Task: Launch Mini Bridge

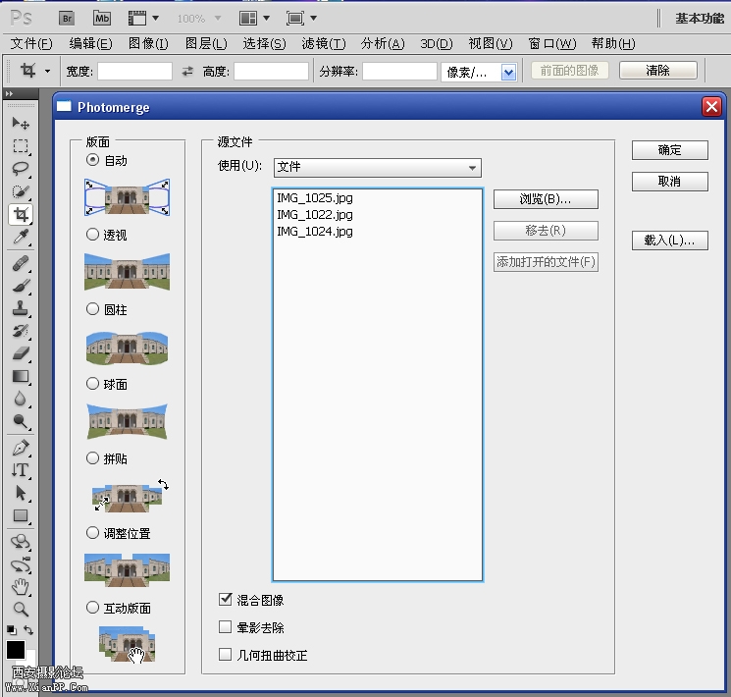Action: coord(102,19)
